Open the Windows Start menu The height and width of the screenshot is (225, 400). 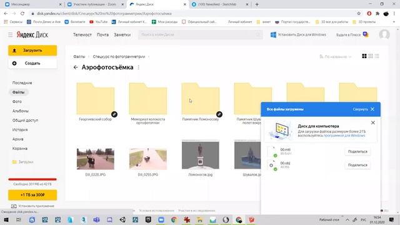pos(6,220)
